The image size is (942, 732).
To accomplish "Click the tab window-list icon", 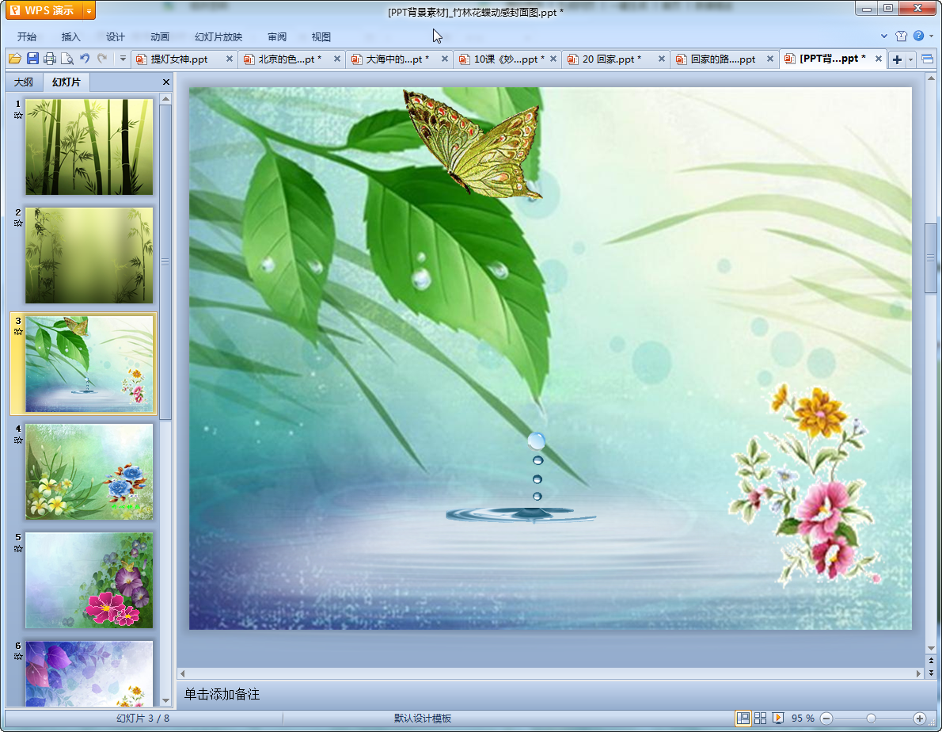I will point(928,59).
